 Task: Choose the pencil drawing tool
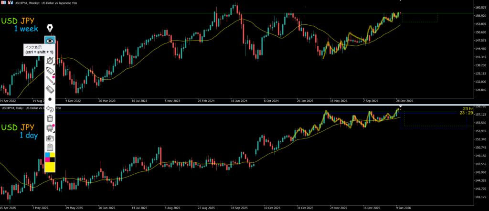(50, 80)
